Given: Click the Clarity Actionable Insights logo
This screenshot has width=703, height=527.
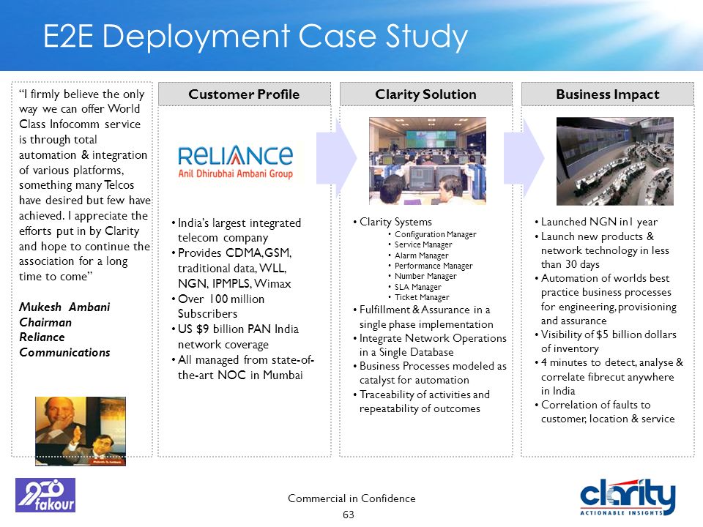Looking at the screenshot, I should point(628,497).
